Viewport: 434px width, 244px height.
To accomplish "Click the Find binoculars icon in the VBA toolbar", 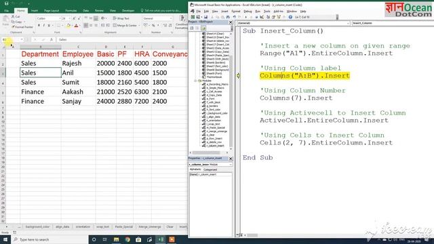I will pyautogui.click(x=228, y=17).
